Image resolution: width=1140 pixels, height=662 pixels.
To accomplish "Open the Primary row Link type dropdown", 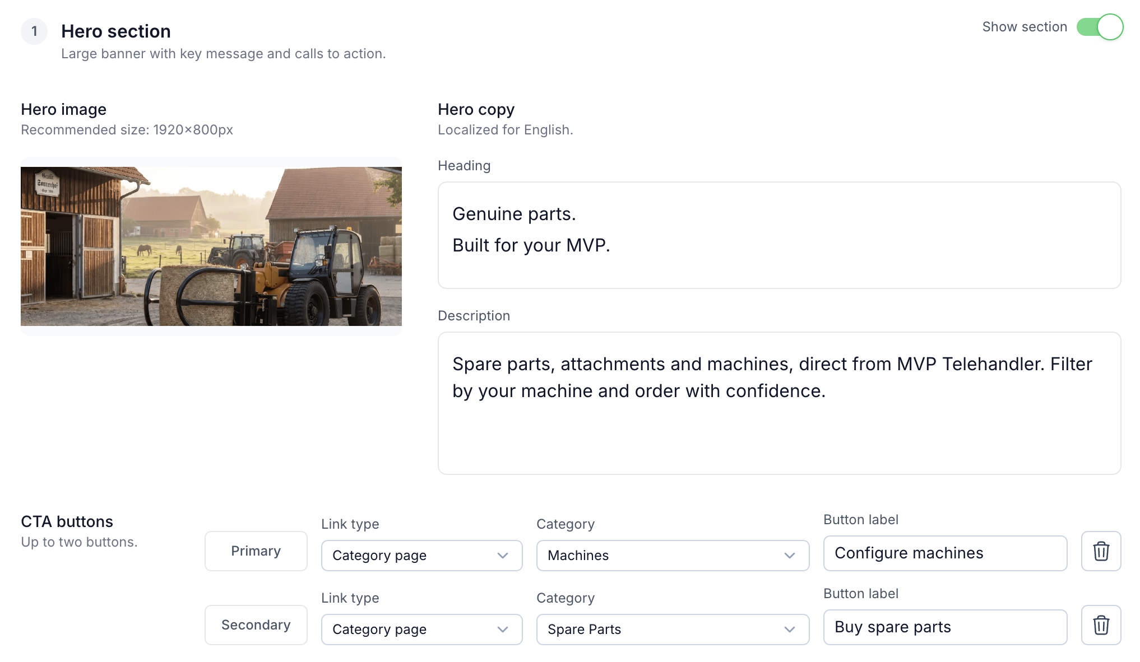I will [x=421, y=556].
